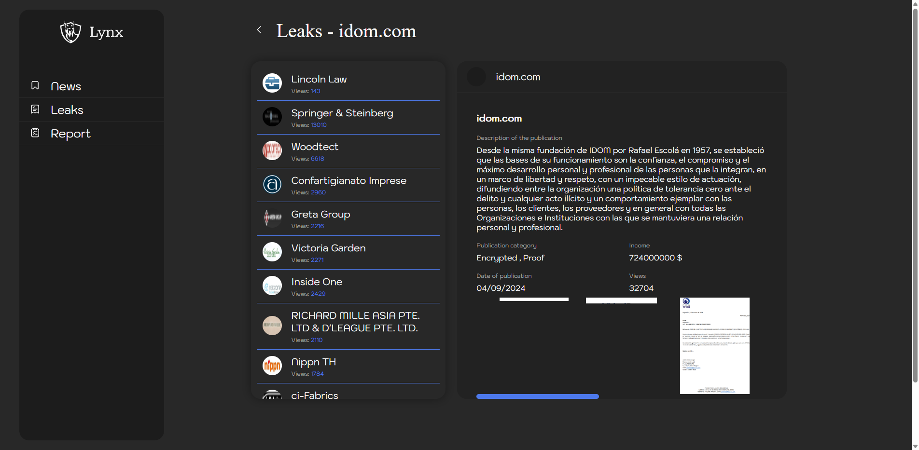Click the Nippn TH orange logo
This screenshot has height=450, width=919.
pos(272,366)
